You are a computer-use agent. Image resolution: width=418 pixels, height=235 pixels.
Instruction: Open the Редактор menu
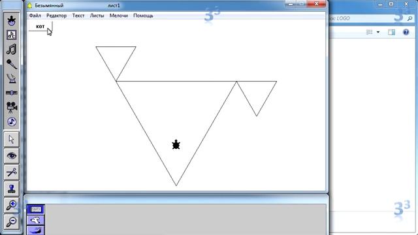point(57,16)
